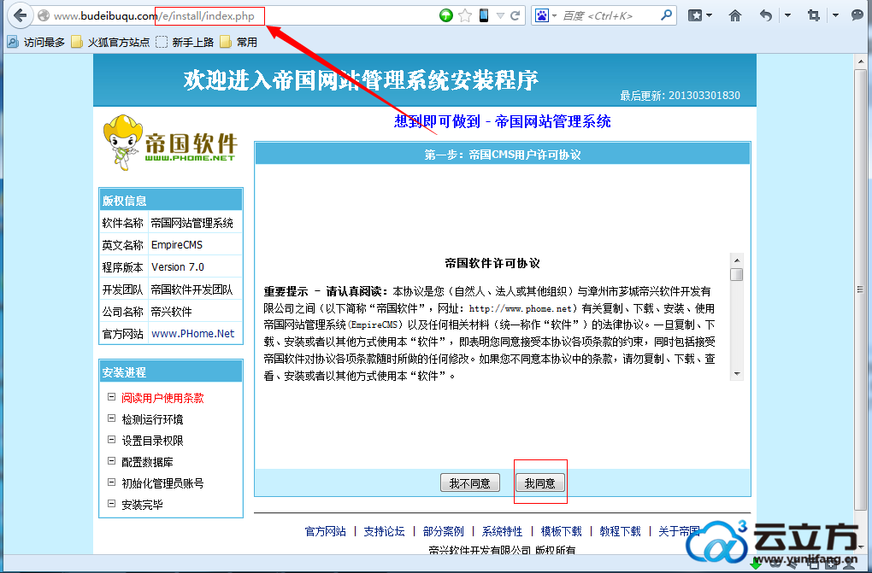Reload the current page
Viewport: 872px width, 573px height.
(516, 15)
